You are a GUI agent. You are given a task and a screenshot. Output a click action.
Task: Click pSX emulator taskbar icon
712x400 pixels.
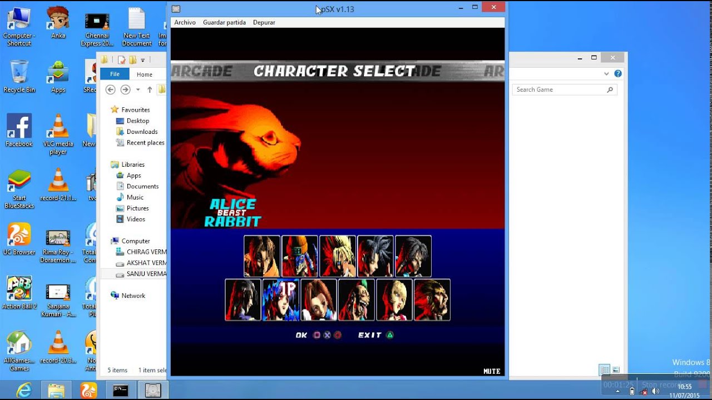coord(153,391)
